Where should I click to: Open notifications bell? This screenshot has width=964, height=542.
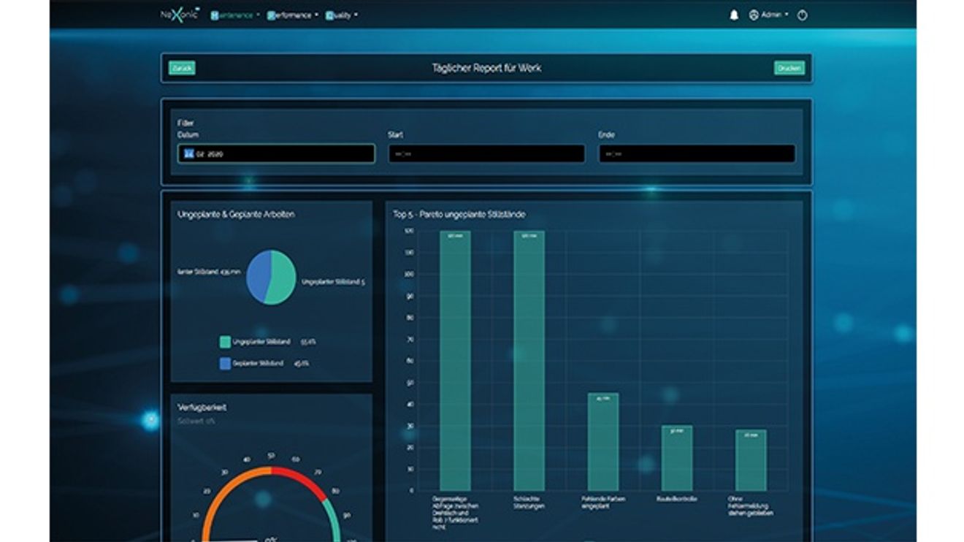coord(734,15)
